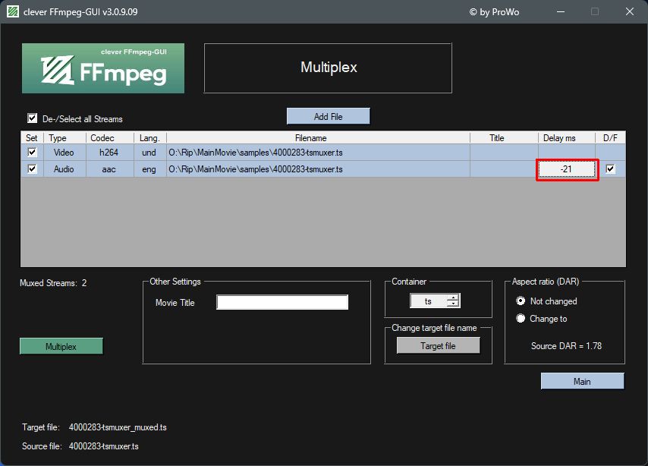Click the empty Delay cell in Video row
This screenshot has width=648, height=466.
click(x=567, y=153)
